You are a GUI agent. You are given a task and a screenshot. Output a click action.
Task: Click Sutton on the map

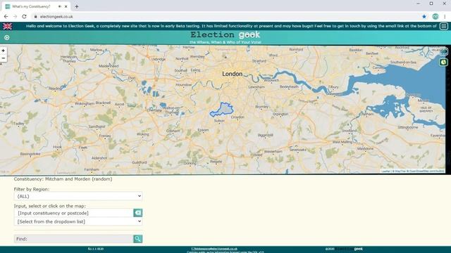(x=219, y=121)
